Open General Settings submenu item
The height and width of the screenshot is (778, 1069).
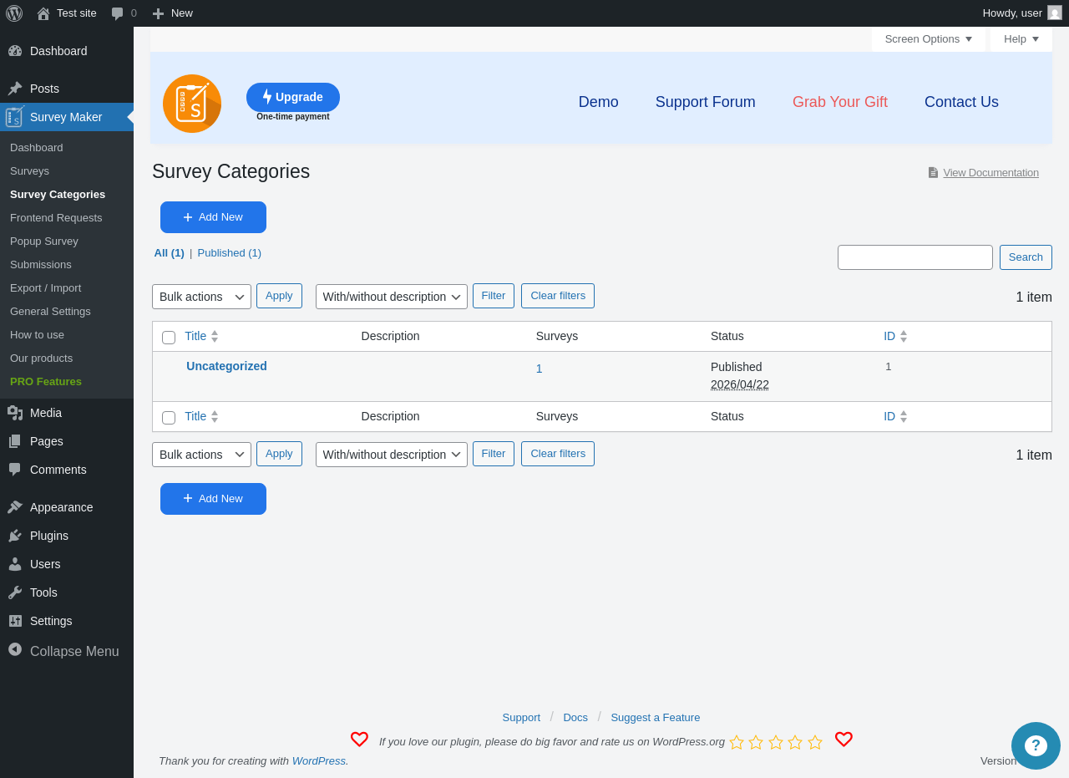click(x=50, y=312)
